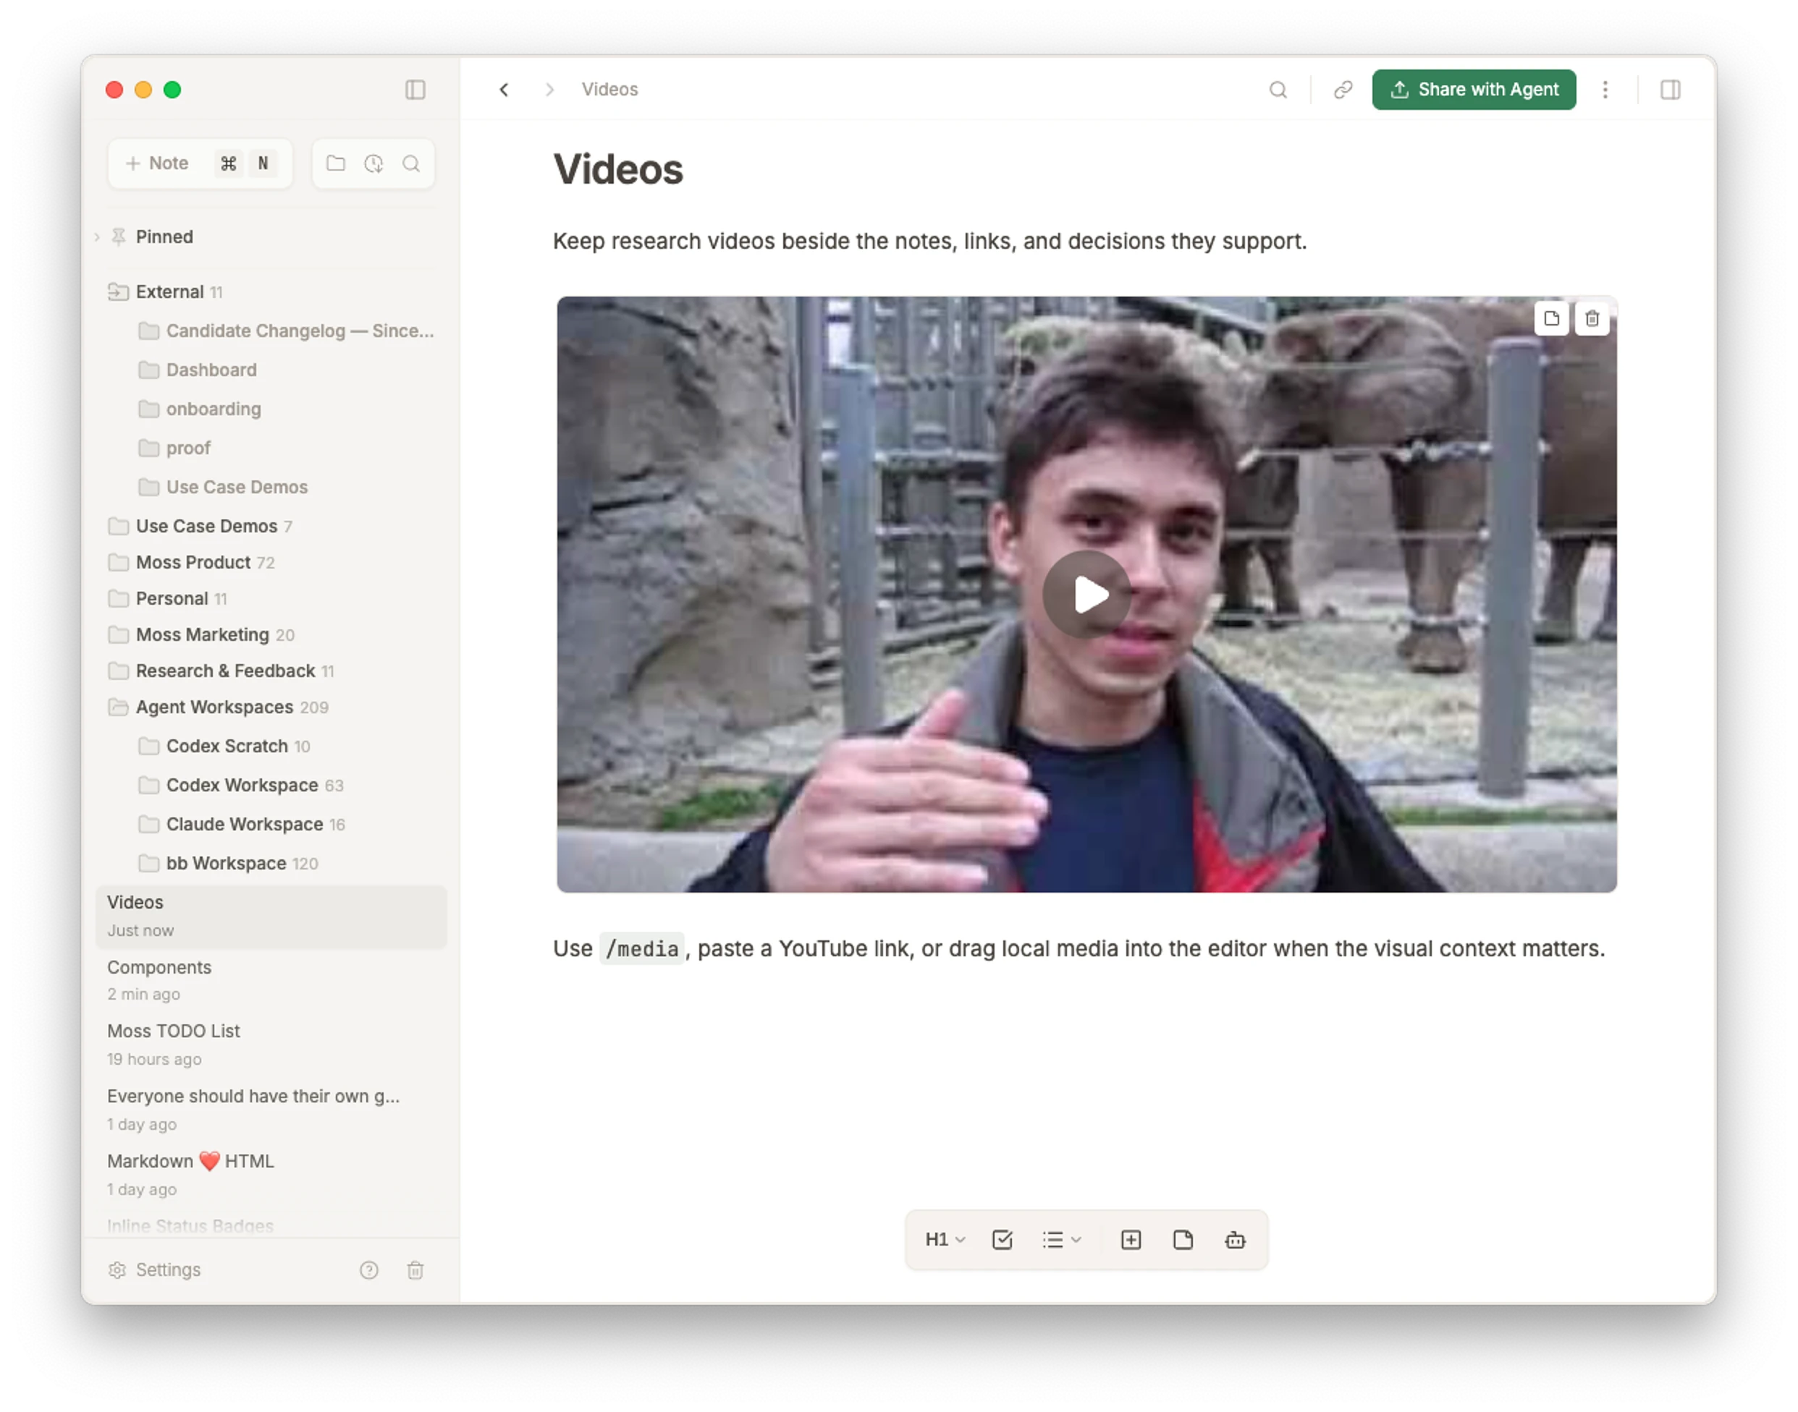Select the Videos note in list
Screen dimensions: 1798x1412
(x=271, y=916)
